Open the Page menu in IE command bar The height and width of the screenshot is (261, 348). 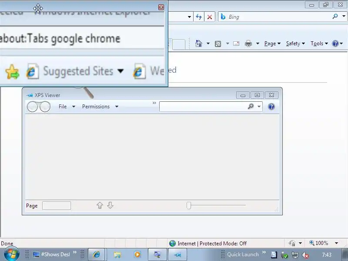[x=272, y=43]
